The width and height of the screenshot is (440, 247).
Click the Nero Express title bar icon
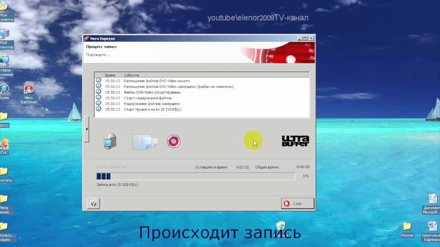pos(87,38)
